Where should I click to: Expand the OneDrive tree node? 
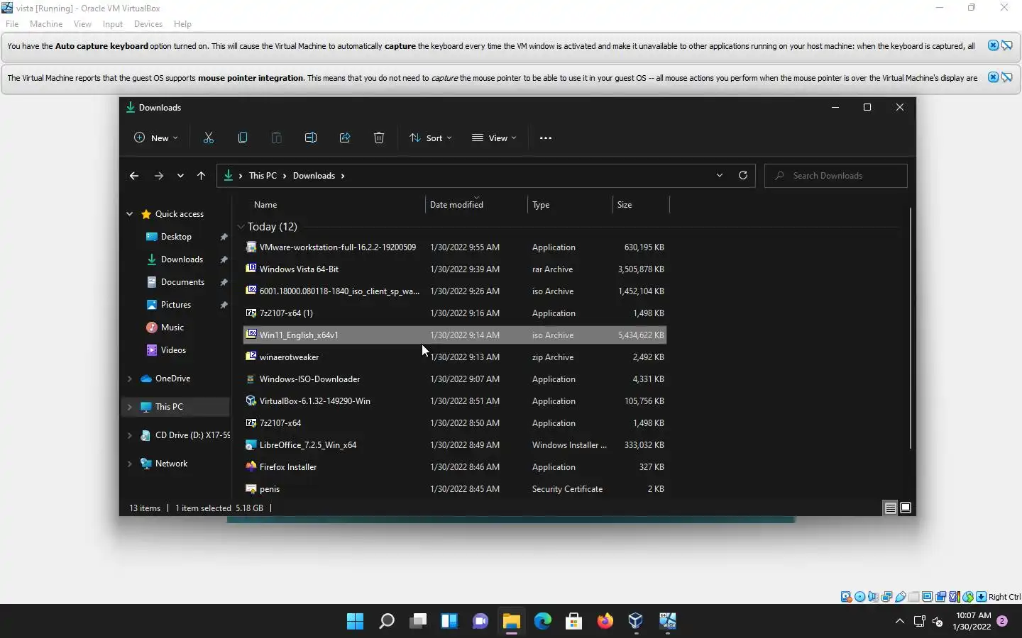(129, 379)
